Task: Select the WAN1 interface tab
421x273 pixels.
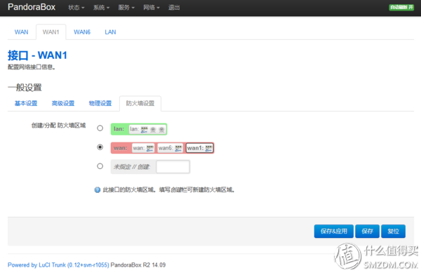Action: [51, 32]
